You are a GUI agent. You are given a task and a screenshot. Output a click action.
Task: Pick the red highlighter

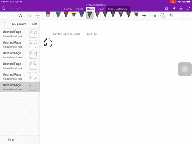coord(66,14)
